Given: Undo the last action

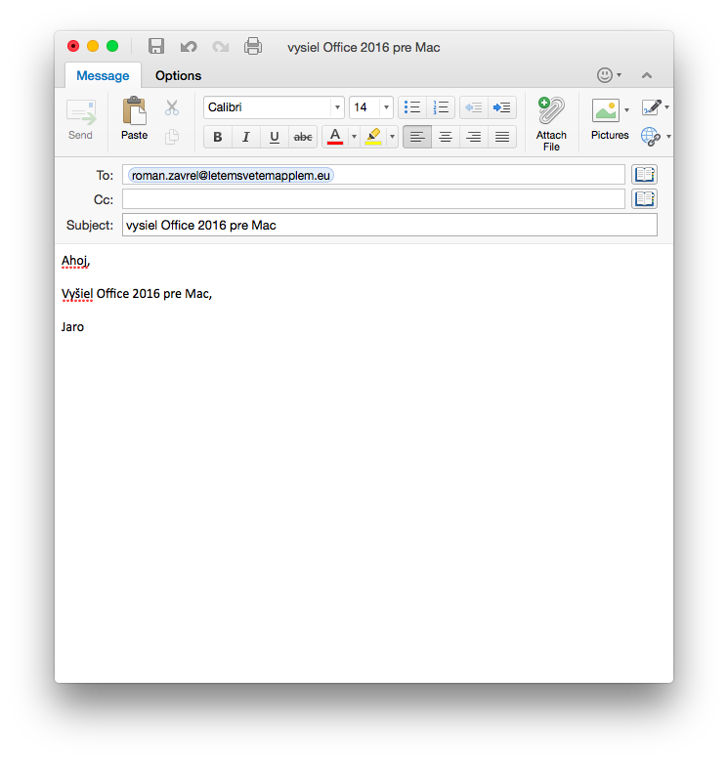Looking at the screenshot, I should [189, 47].
